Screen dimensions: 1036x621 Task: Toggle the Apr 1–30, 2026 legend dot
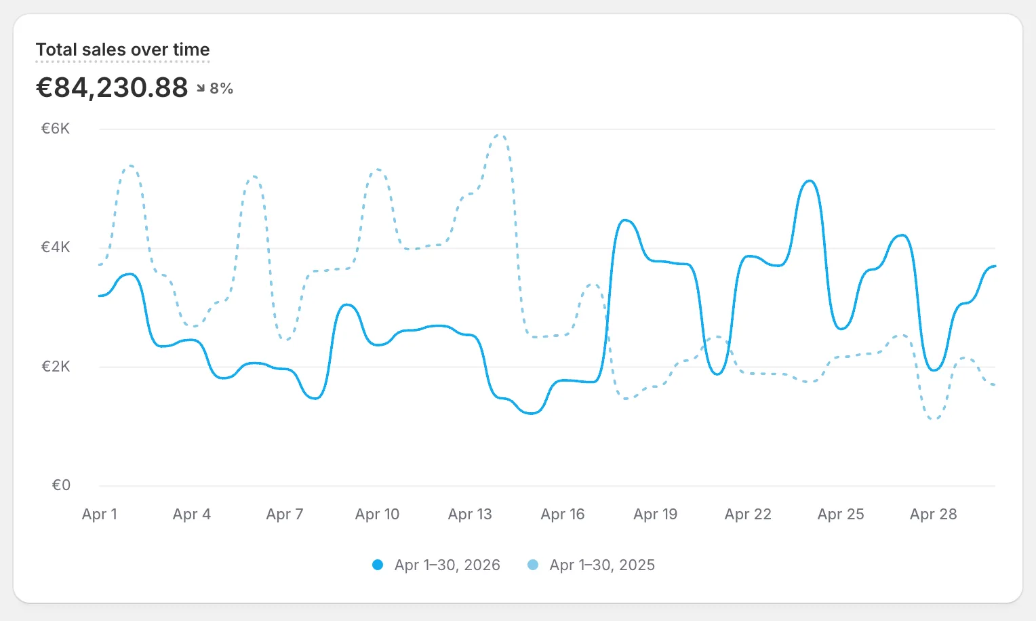coord(378,565)
